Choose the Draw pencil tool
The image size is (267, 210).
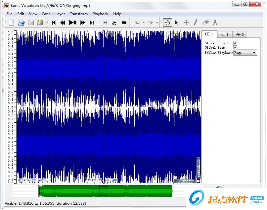196,22
